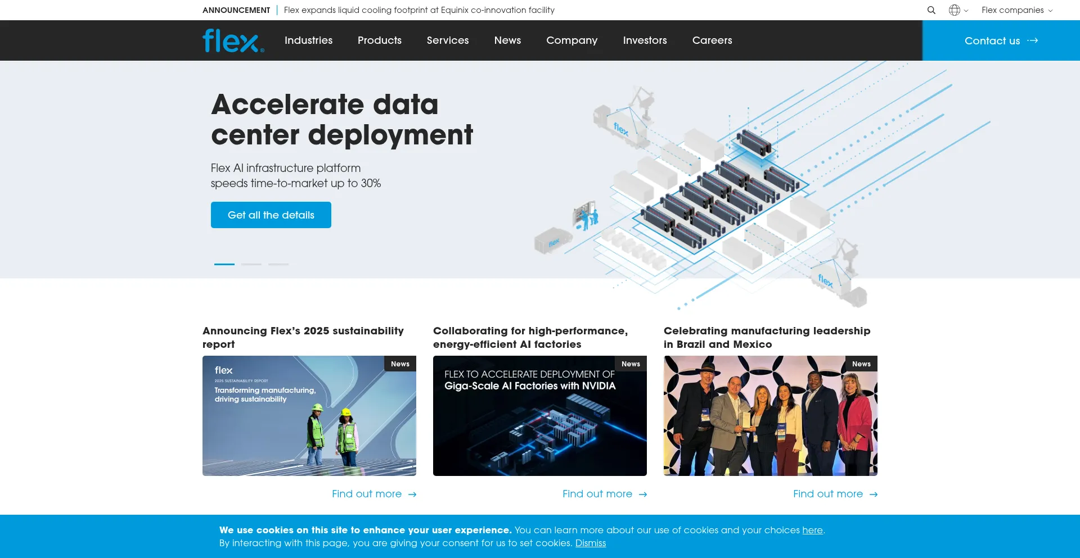This screenshot has height=558, width=1080.
Task: Click the News badge on NVIDIA image
Action: pos(631,364)
